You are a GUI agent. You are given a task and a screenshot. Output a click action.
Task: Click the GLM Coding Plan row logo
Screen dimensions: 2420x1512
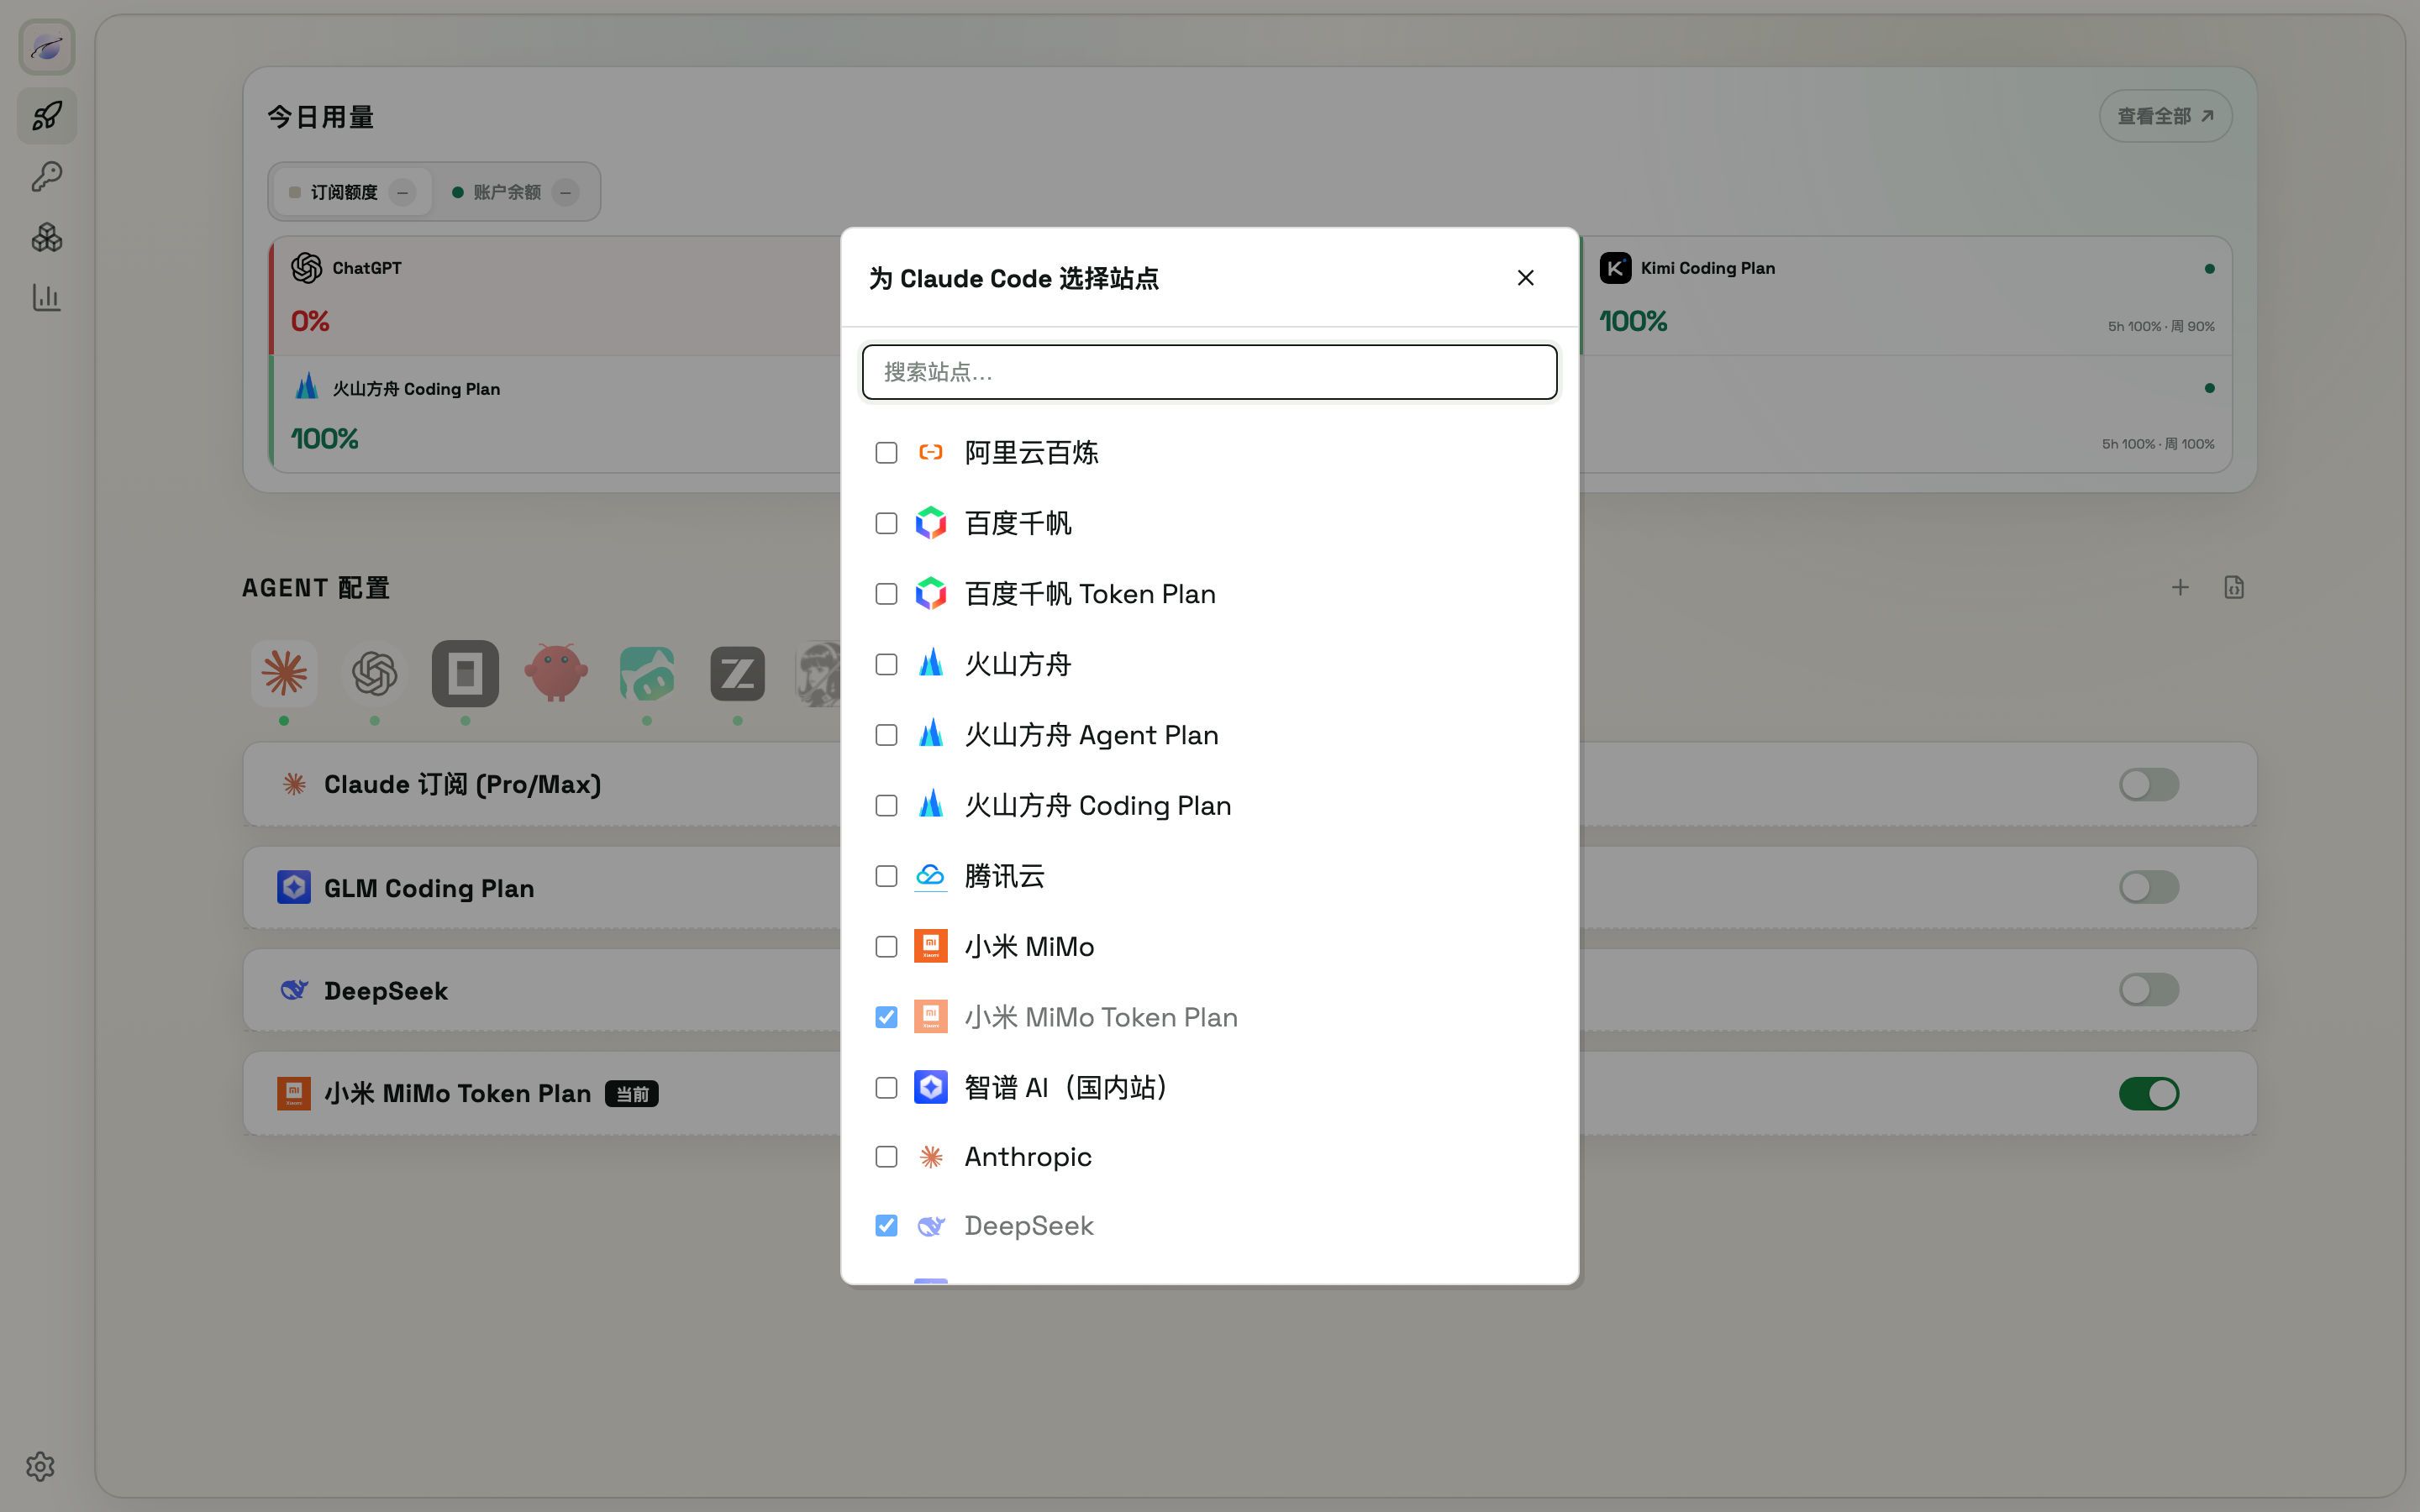(x=294, y=887)
